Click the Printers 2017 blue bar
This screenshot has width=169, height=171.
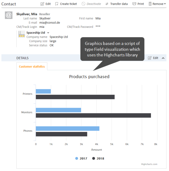(x=43, y=91)
